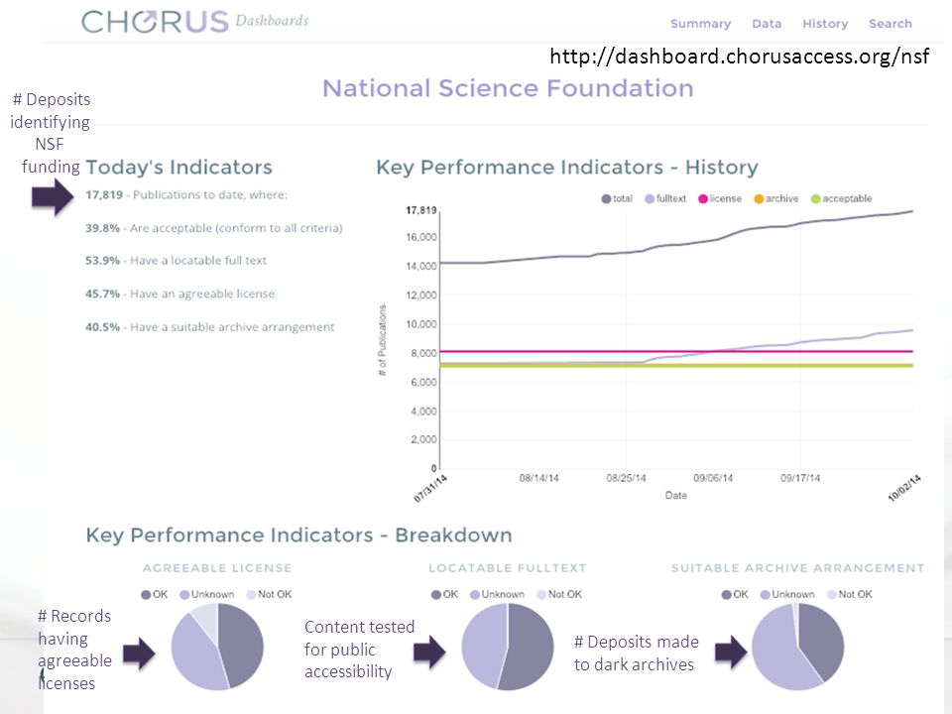Click the 07/31/14 date axis label
Image resolution: width=952 pixels, height=714 pixels.
(430, 488)
